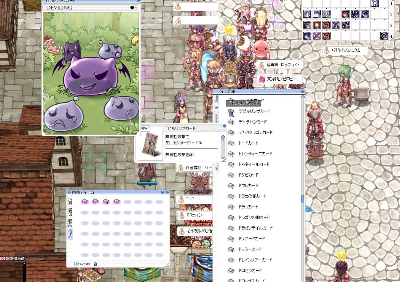The height and width of the screenshot is (282, 400).
Task: Activate the flames skill in hotbar row 3
Action: point(326,25)
